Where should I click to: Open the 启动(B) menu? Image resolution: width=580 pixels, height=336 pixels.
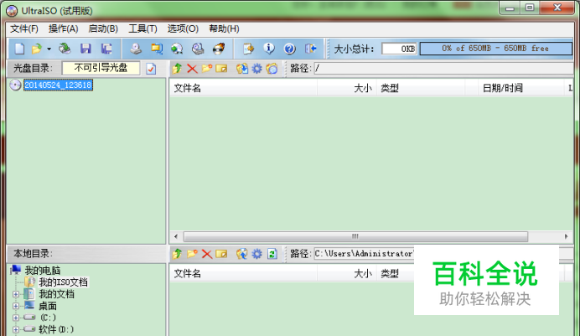pyautogui.click(x=103, y=28)
